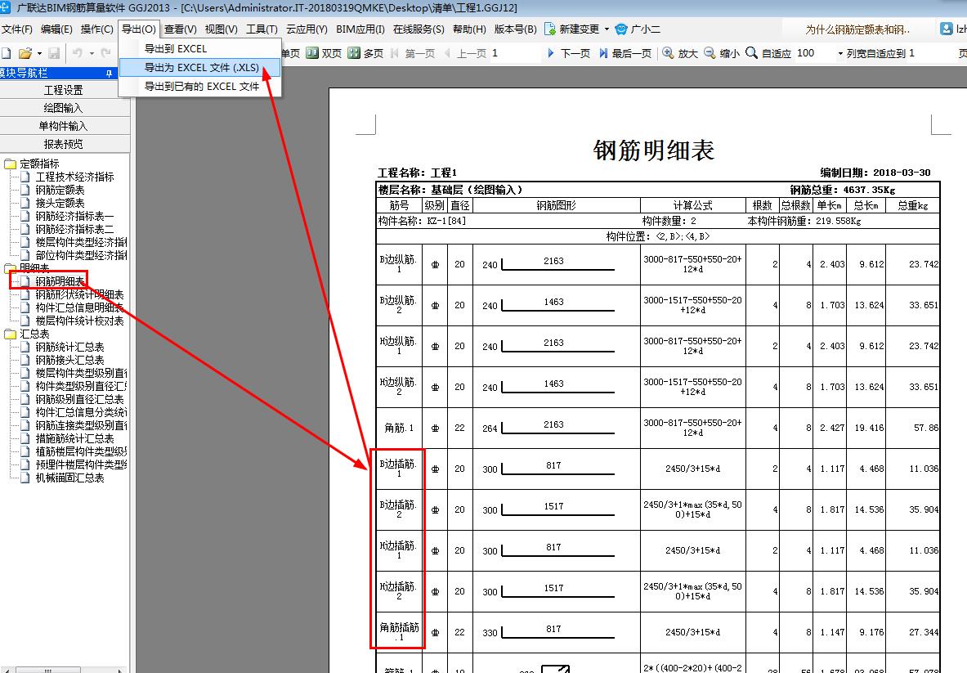The image size is (967, 673).
Task: Click the 汇总表 folder icon
Action: (x=10, y=334)
